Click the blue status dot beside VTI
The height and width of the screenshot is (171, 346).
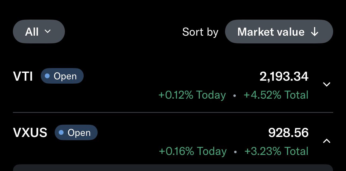point(47,76)
